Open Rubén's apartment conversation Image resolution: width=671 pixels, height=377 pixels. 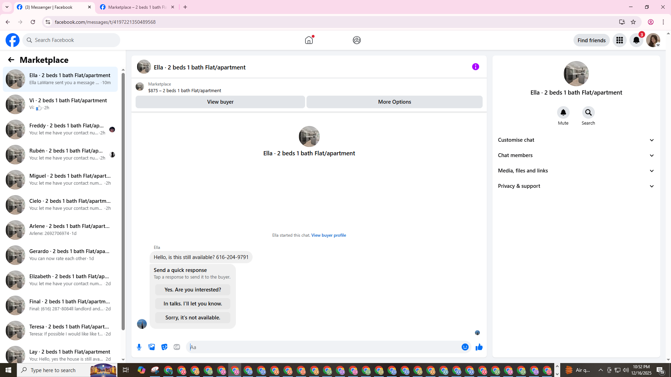(60, 154)
